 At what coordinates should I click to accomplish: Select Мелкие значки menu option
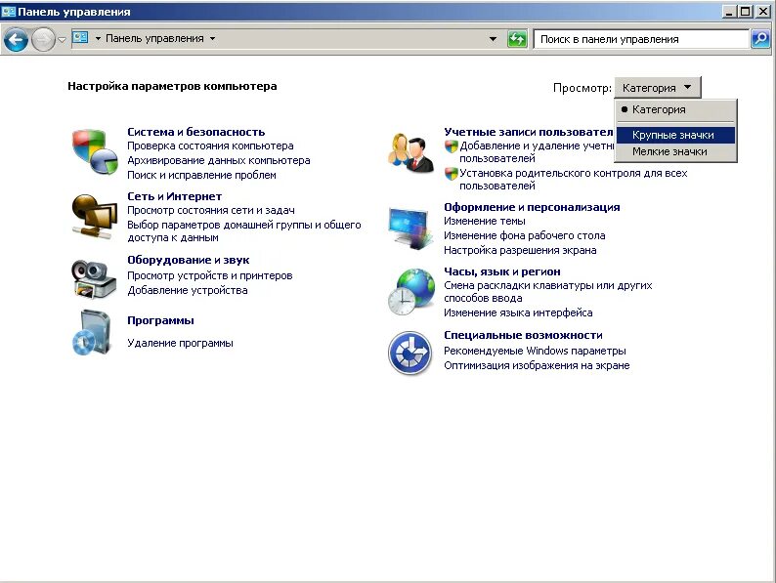676,151
